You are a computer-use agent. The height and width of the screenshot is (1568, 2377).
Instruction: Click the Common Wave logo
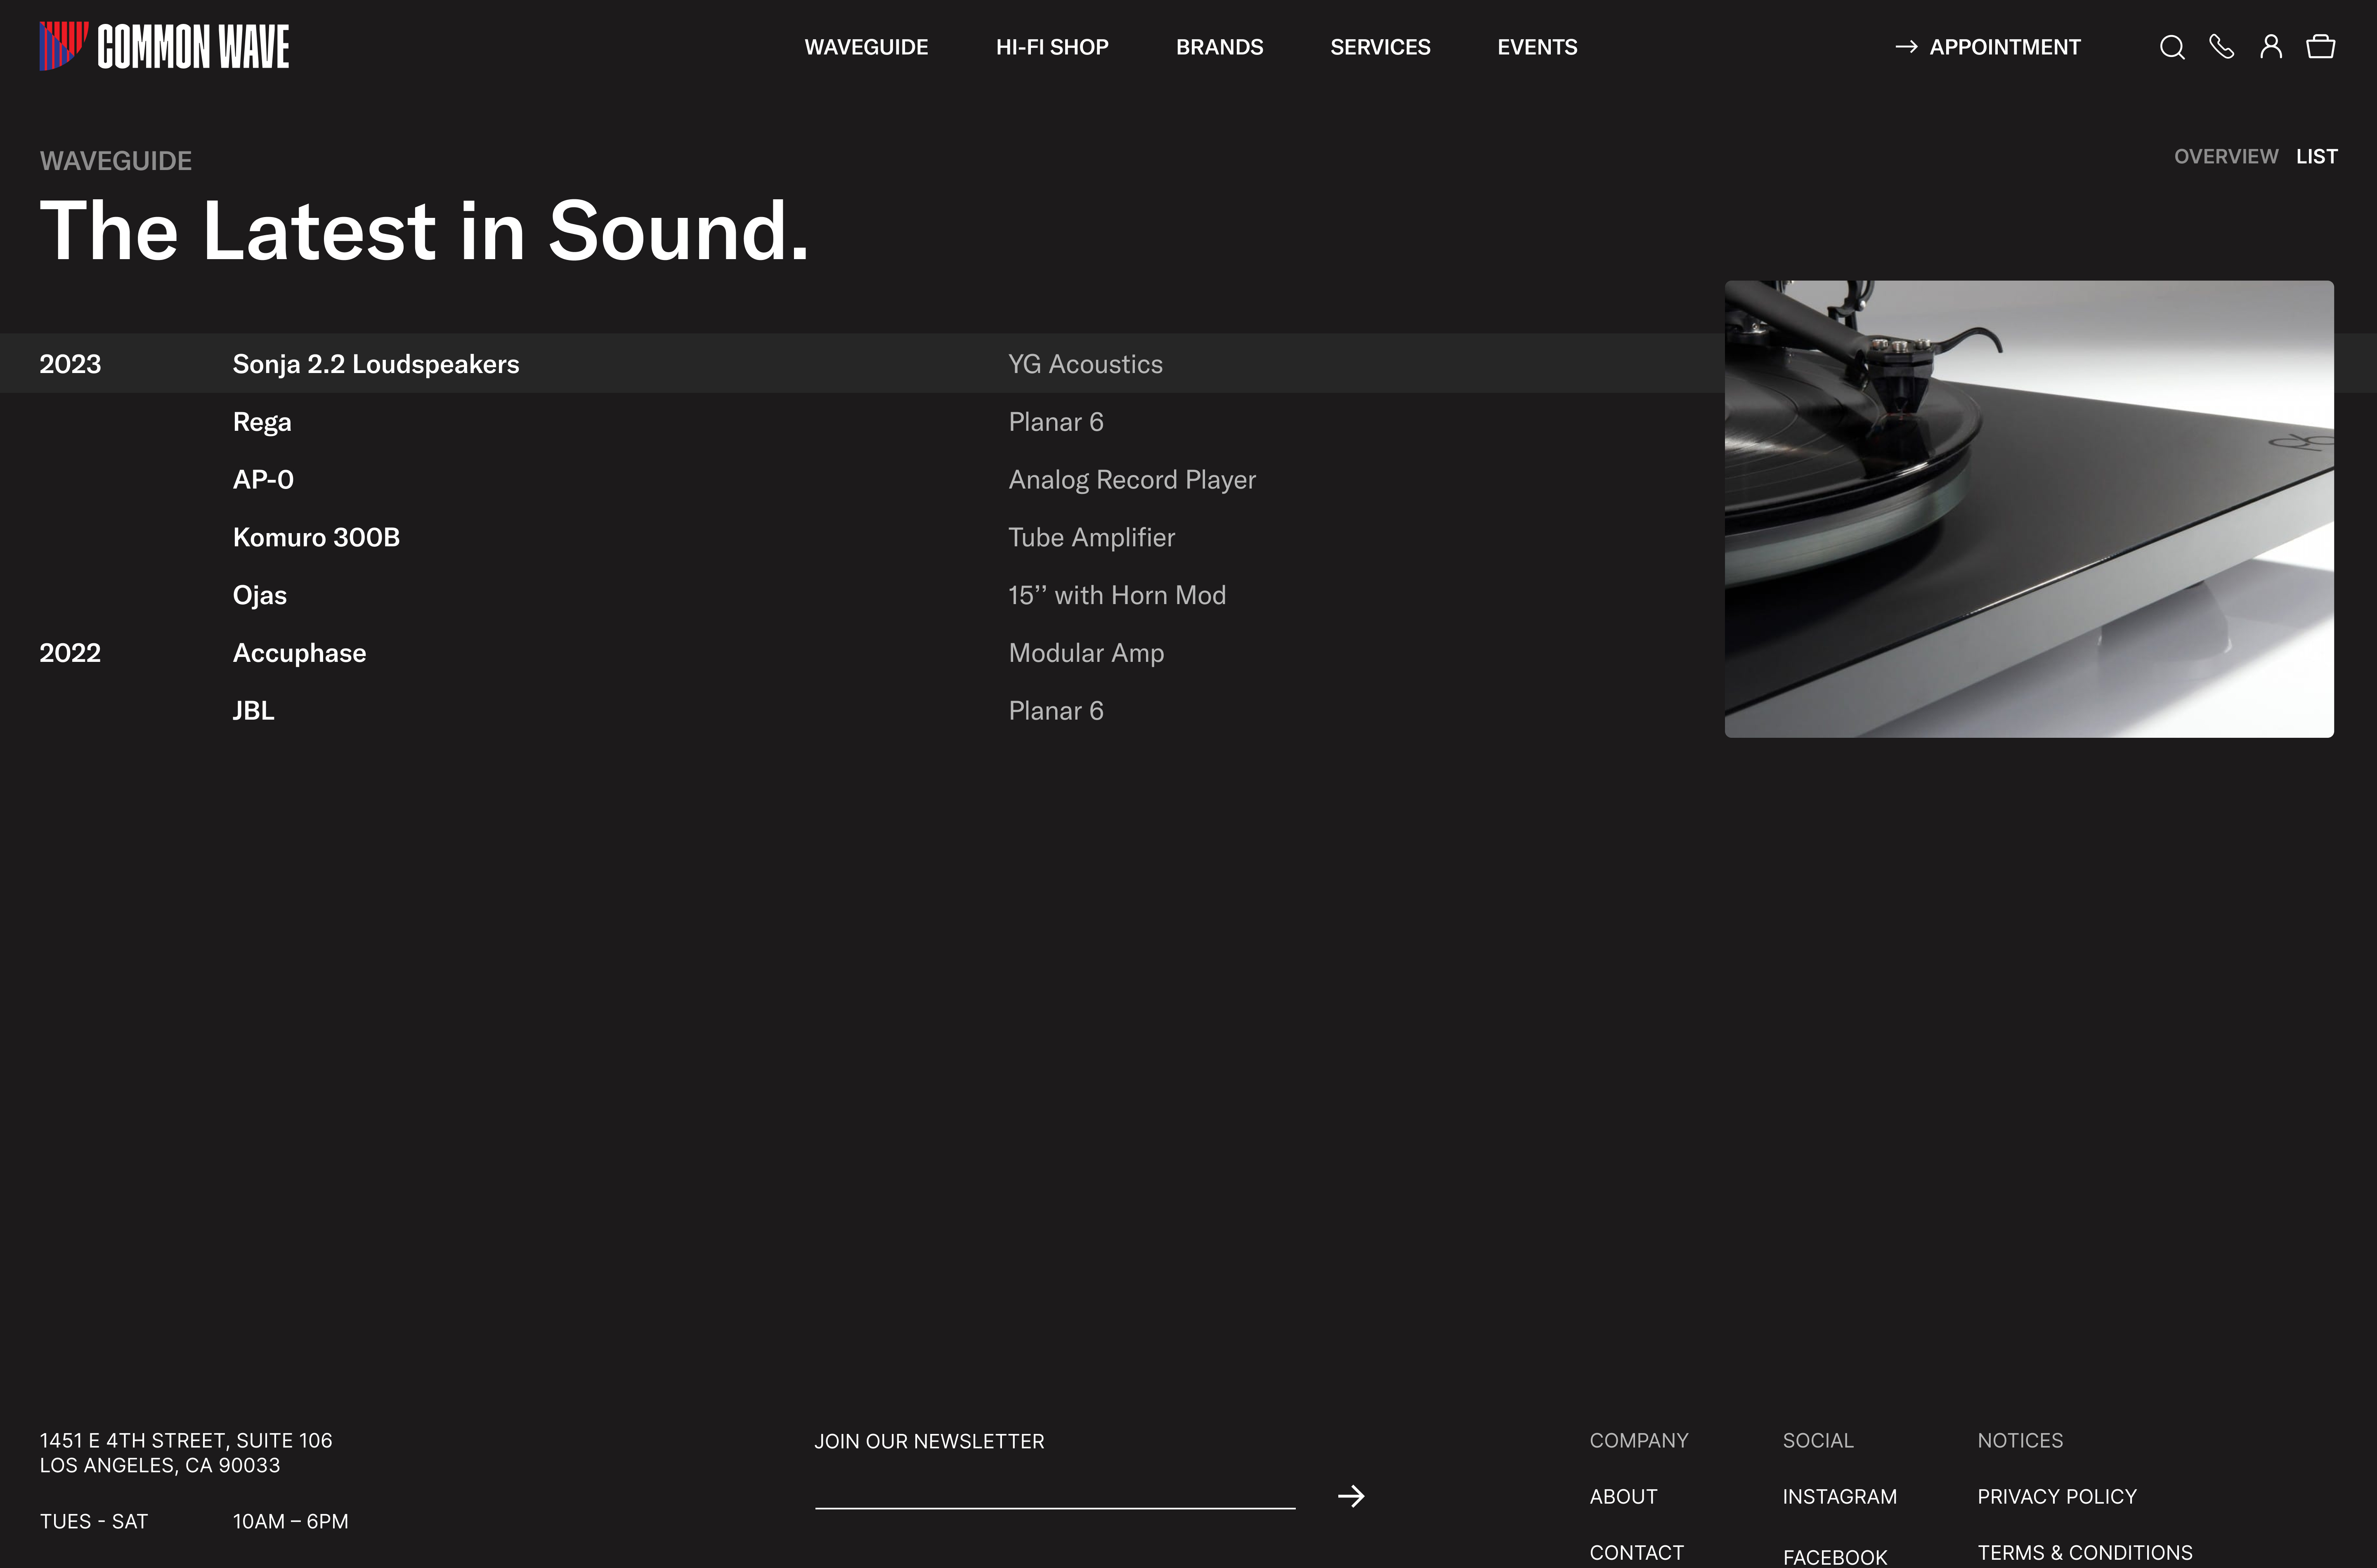165,47
